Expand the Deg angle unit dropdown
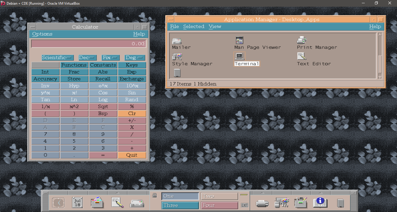Viewport: 397px width, 212px height. [x=135, y=58]
